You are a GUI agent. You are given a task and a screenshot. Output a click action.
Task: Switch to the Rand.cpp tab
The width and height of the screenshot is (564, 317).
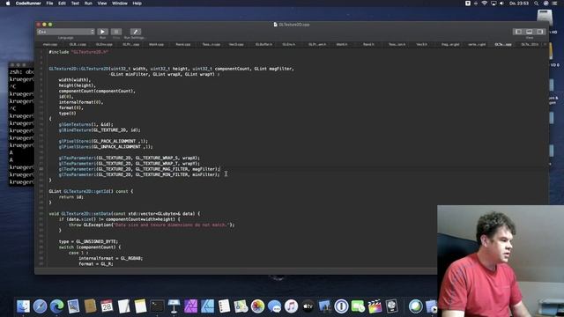click(183, 45)
